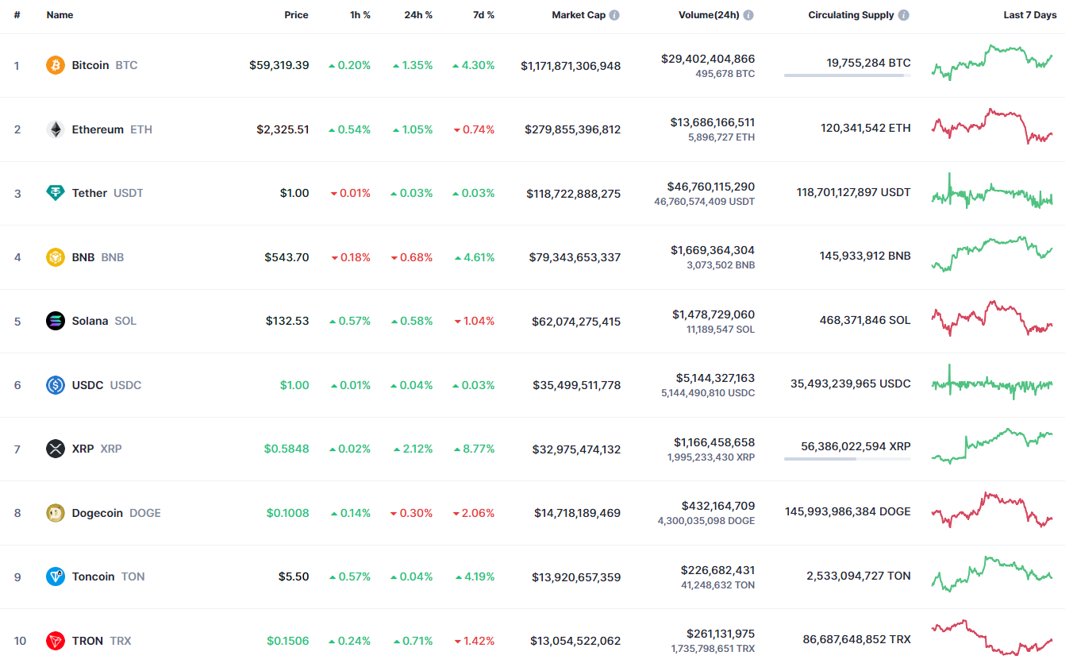The image size is (1077, 671).
Task: Click the BNB yellow logo icon
Action: tap(56, 257)
